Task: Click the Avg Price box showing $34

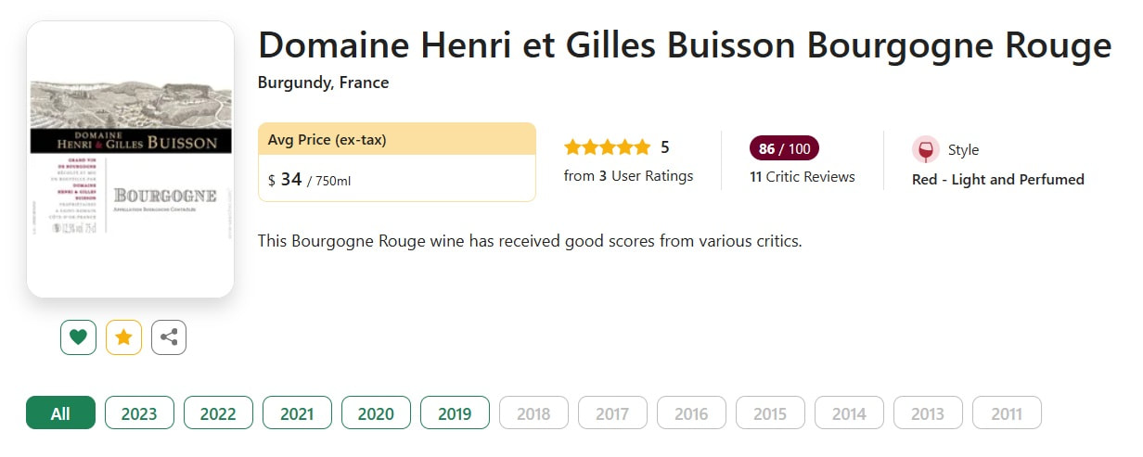Action: [397, 162]
